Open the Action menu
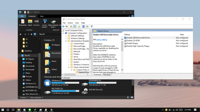The image size is (200, 112). pos(70,23)
